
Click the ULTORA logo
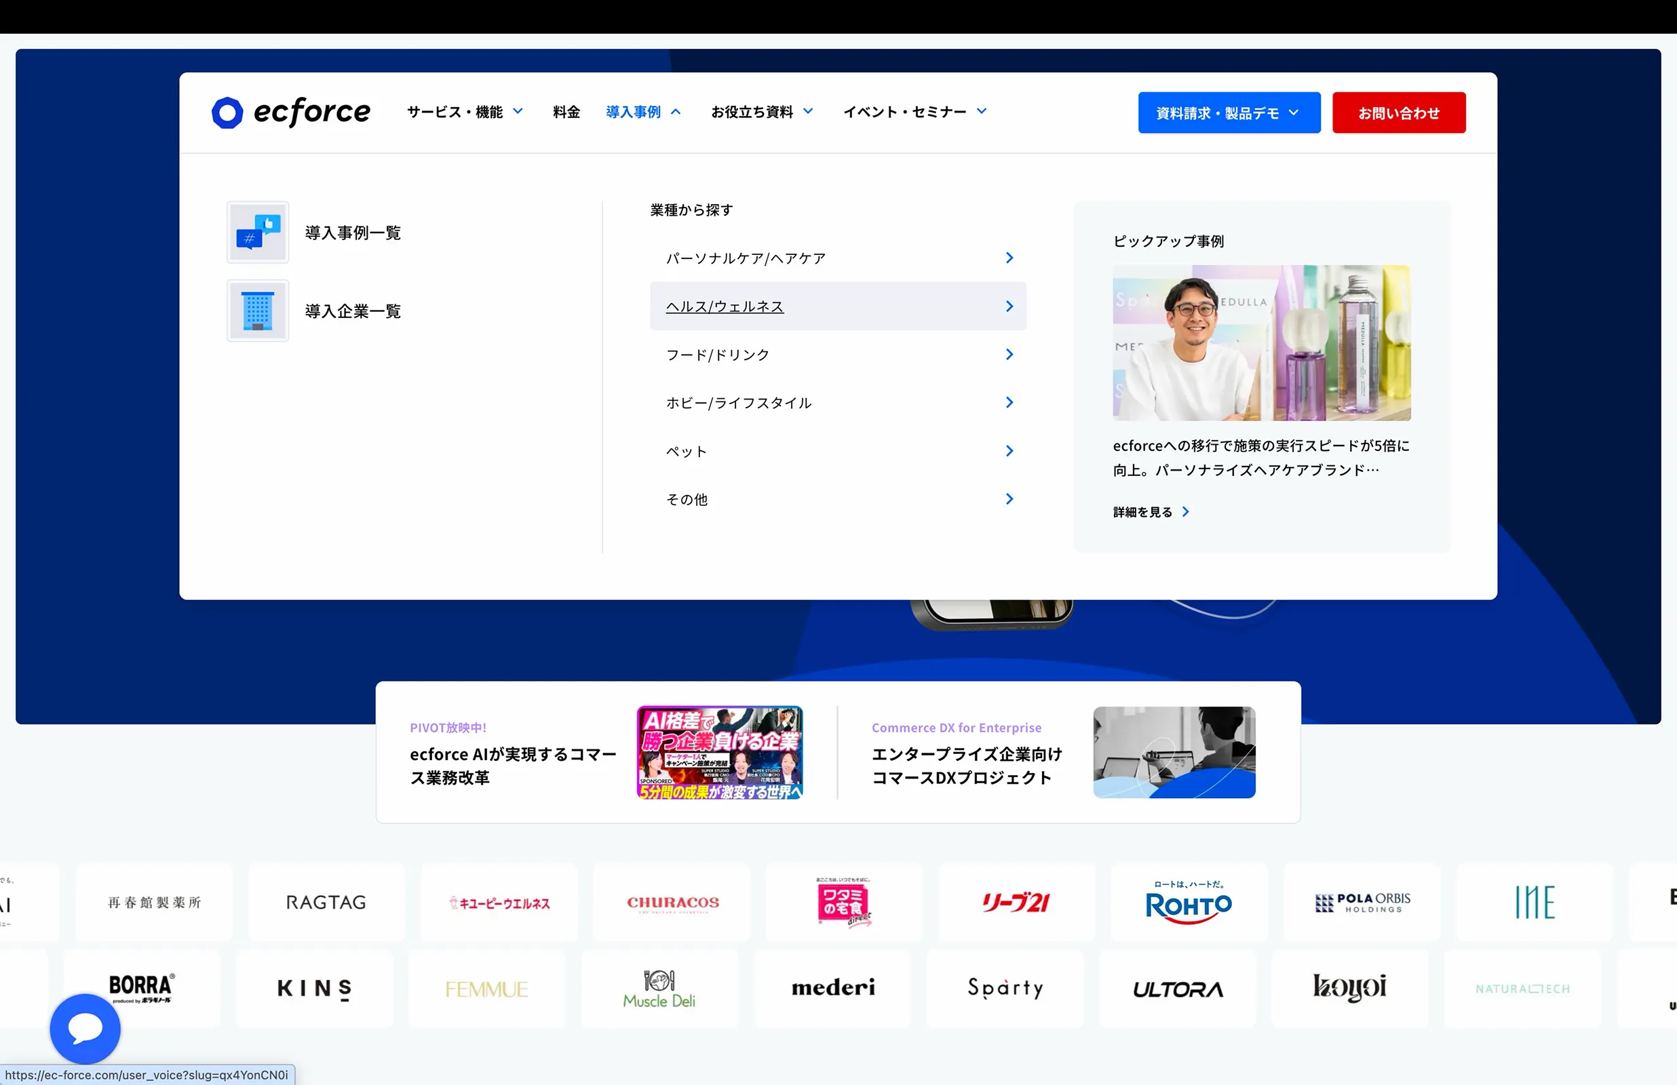1178,989
